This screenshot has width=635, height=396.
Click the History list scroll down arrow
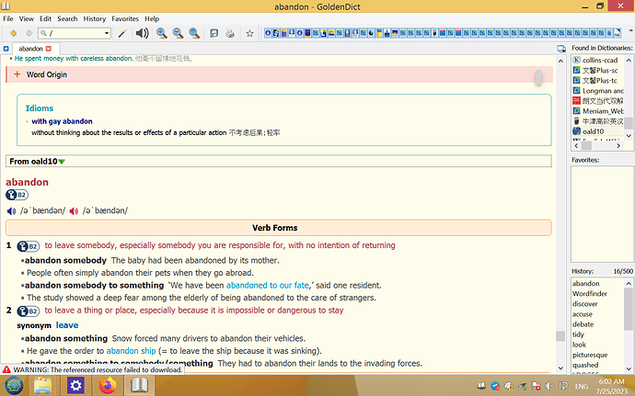[x=629, y=368]
